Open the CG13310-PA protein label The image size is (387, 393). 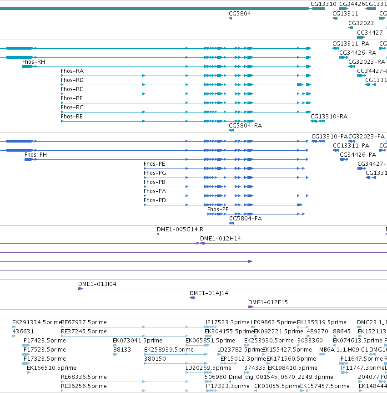(x=330, y=137)
